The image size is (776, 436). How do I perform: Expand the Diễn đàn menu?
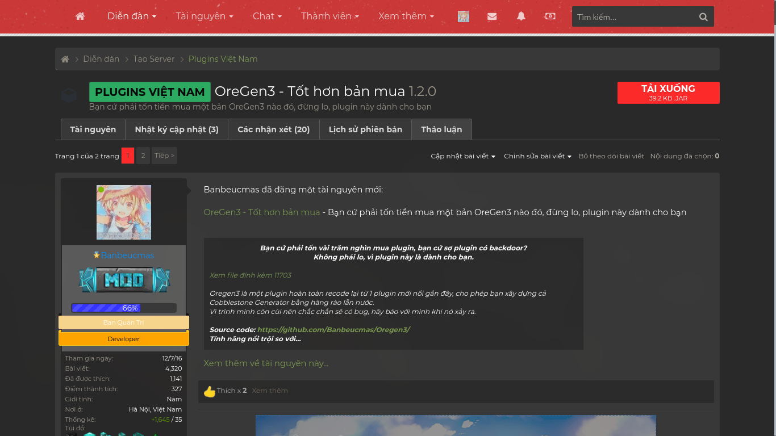(x=132, y=16)
